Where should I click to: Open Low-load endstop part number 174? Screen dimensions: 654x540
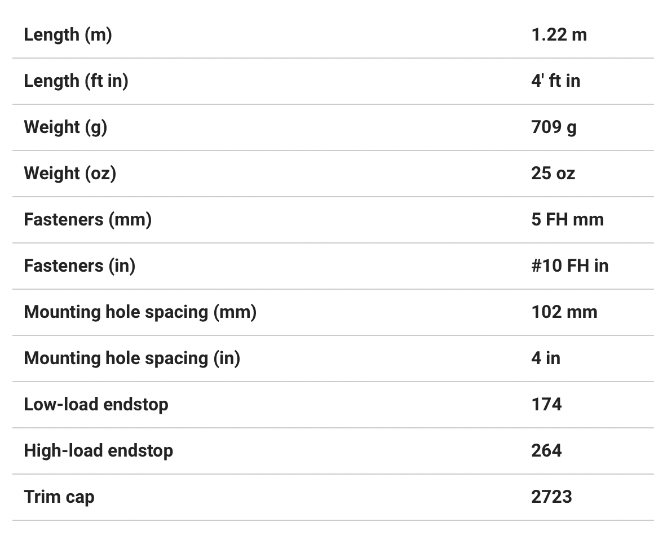point(546,405)
